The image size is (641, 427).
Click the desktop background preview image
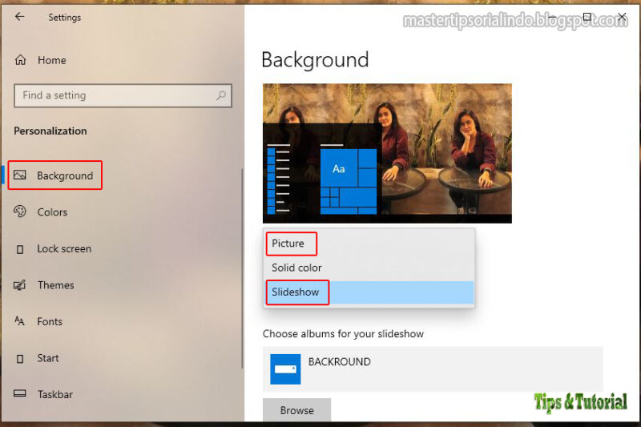pyautogui.click(x=387, y=153)
